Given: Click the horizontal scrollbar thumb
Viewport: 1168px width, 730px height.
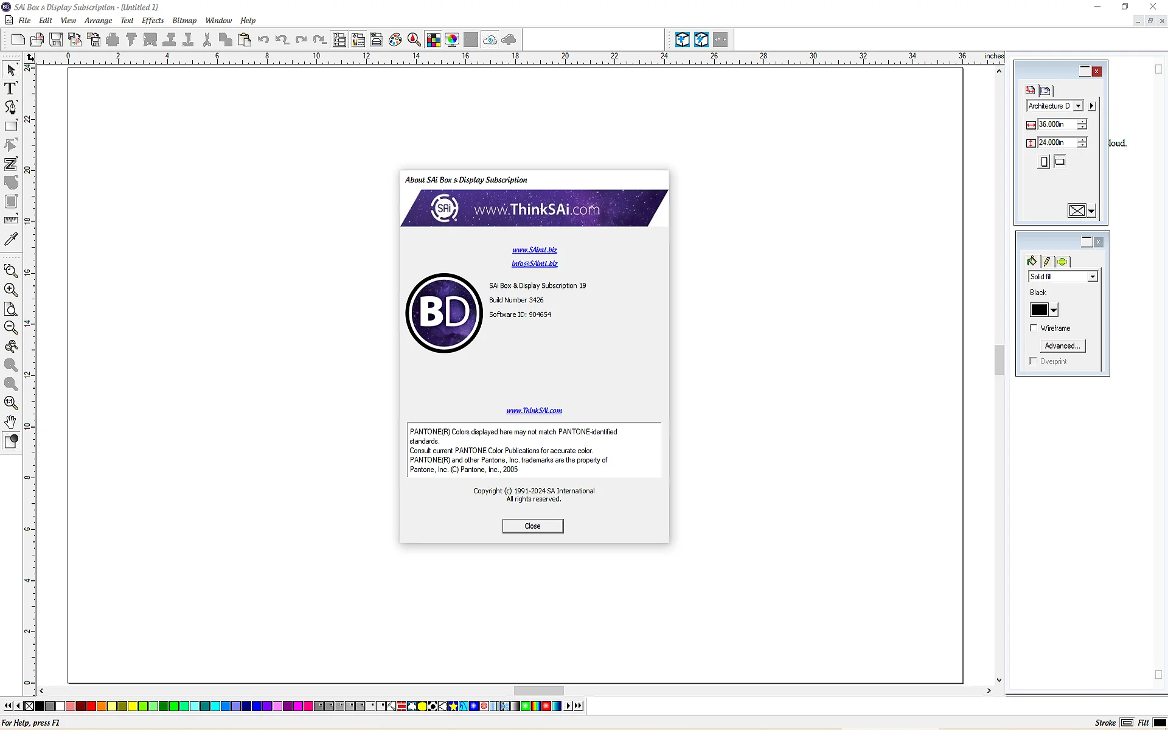Looking at the screenshot, I should click(539, 691).
